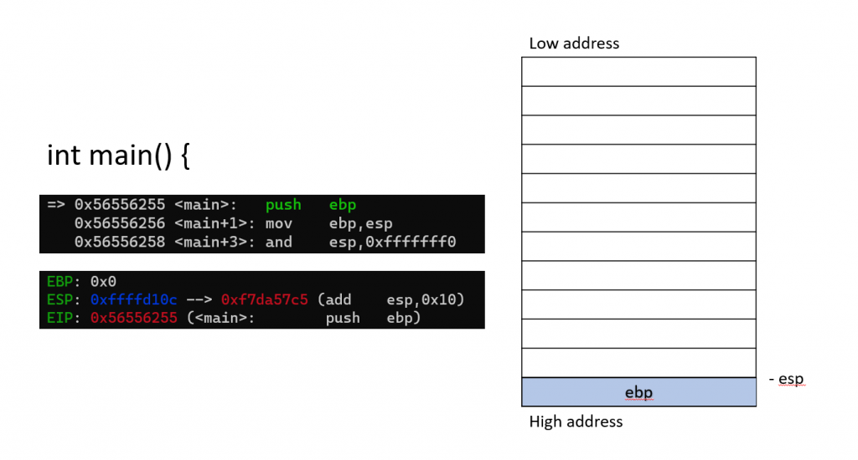
Task: Click the blue ESP value 0xffffd10c
Action: (133, 299)
